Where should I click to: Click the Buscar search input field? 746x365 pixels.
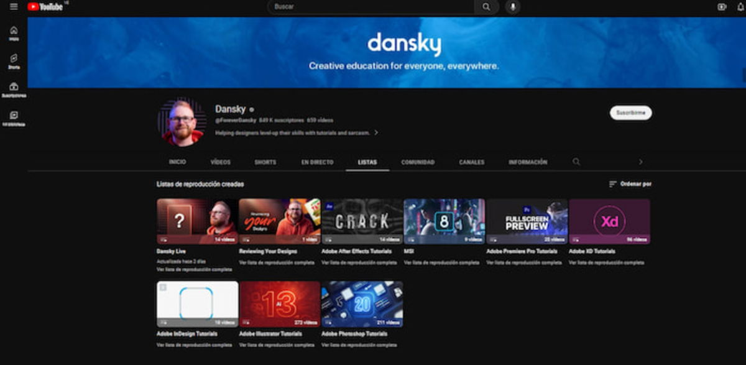373,7
